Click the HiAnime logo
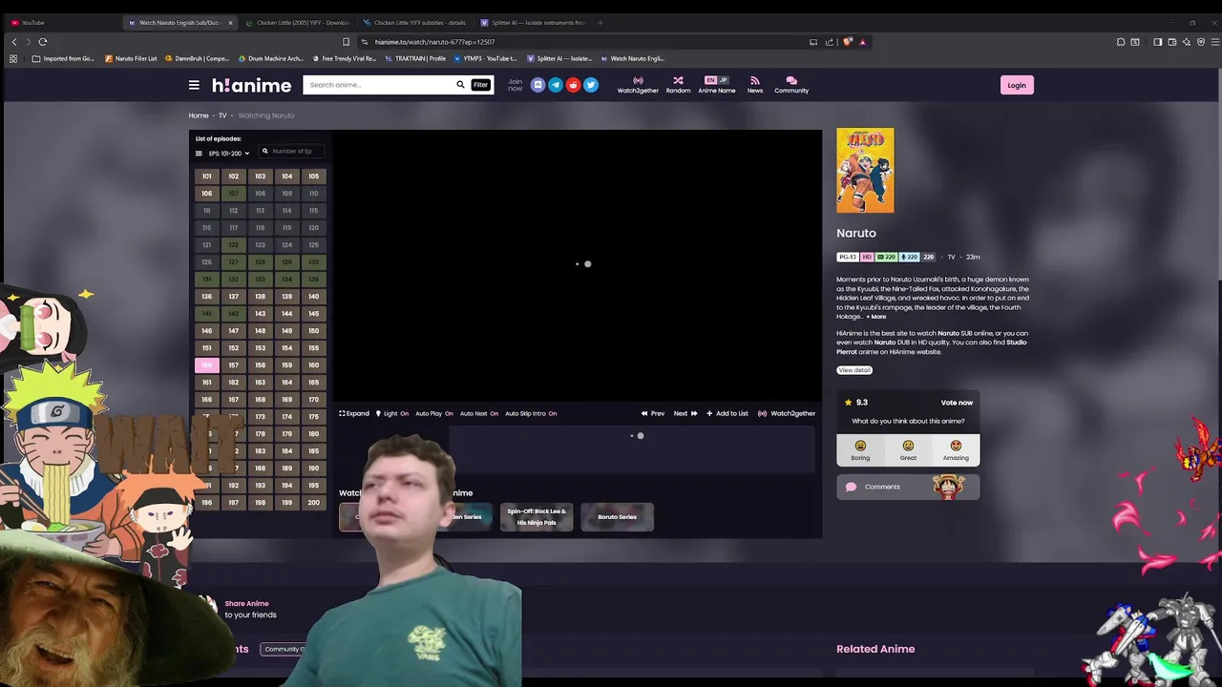 pyautogui.click(x=251, y=85)
